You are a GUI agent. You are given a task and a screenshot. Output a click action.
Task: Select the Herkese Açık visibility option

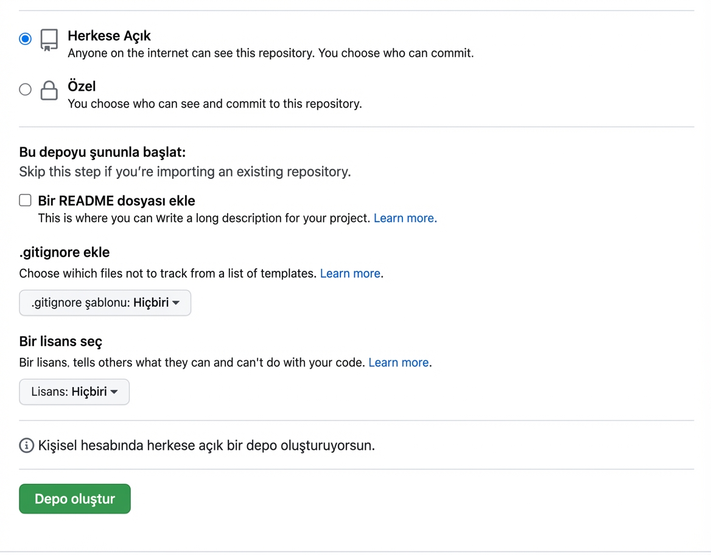pyautogui.click(x=25, y=38)
